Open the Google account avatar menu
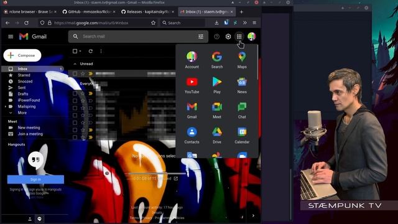The width and height of the screenshot is (398, 224). point(251,37)
